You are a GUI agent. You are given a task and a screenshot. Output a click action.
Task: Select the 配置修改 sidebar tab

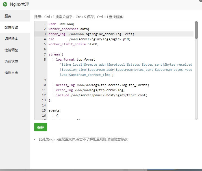tap(15, 27)
